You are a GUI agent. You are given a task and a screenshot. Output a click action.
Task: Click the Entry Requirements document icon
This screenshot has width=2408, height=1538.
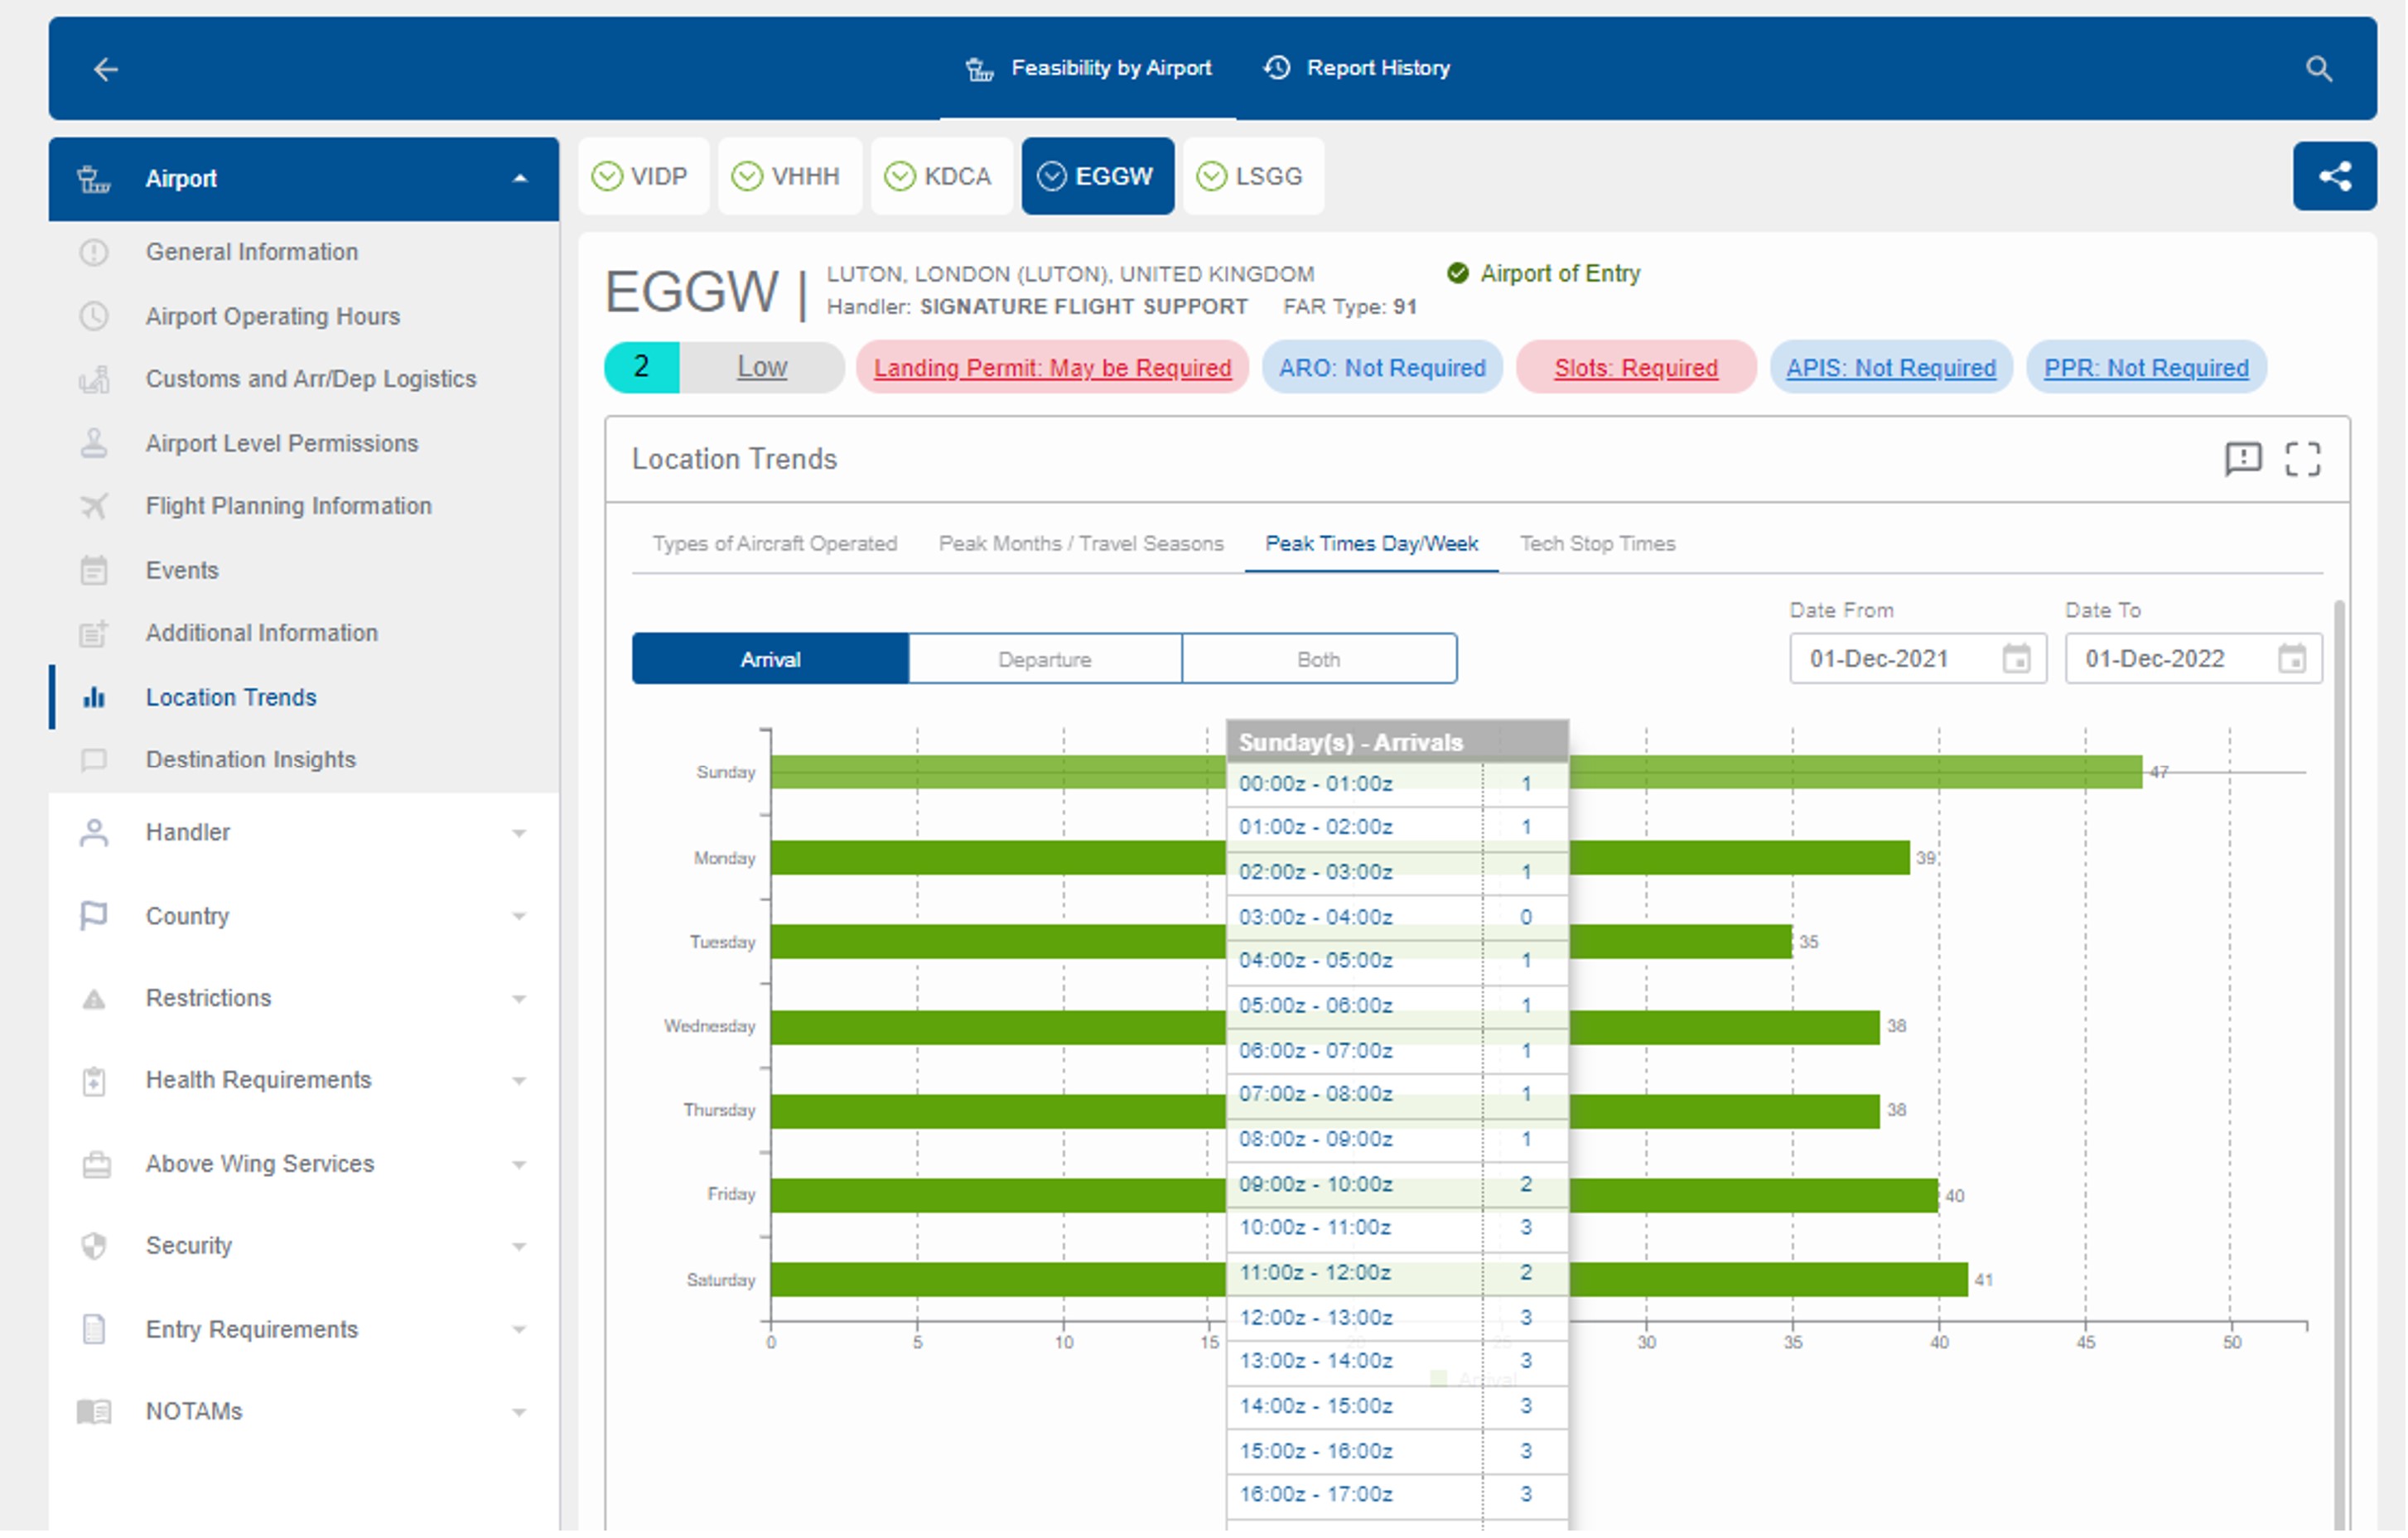[94, 1330]
